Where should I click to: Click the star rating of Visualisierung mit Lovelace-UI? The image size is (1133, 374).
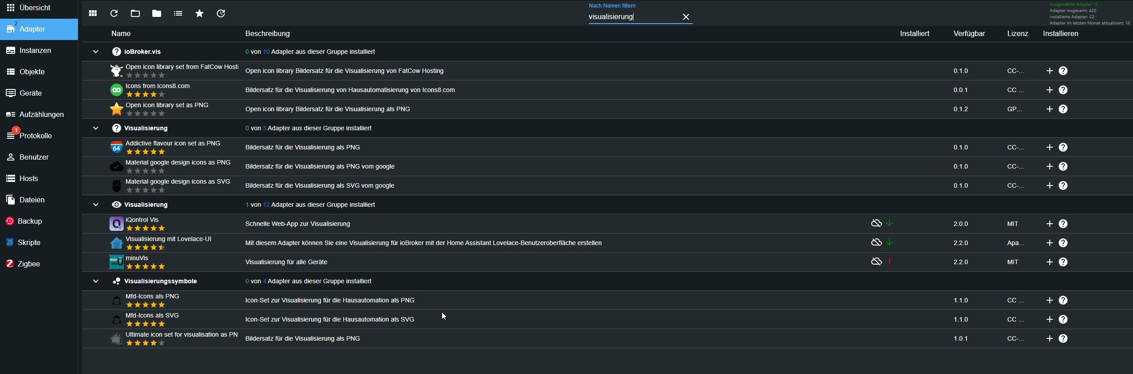(x=146, y=247)
